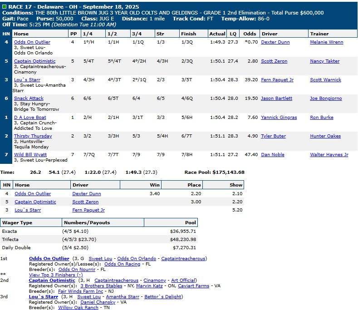Click the Wild Bill Wyatt horse link

[x=30, y=154]
